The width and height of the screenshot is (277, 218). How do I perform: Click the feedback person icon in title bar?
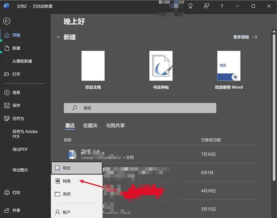(x=206, y=6)
